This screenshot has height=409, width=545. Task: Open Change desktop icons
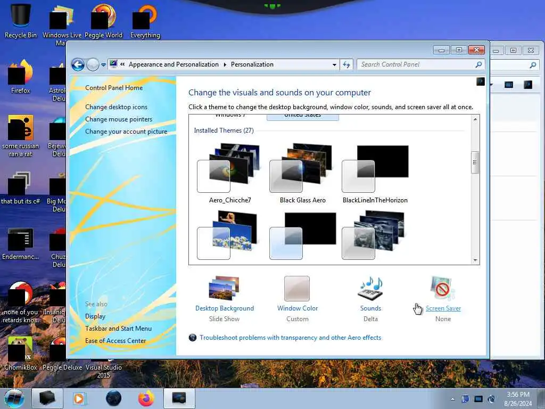[116, 107]
